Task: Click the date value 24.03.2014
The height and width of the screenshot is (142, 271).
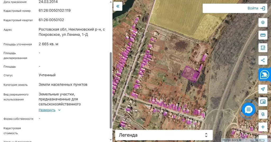Action: [48, 2]
